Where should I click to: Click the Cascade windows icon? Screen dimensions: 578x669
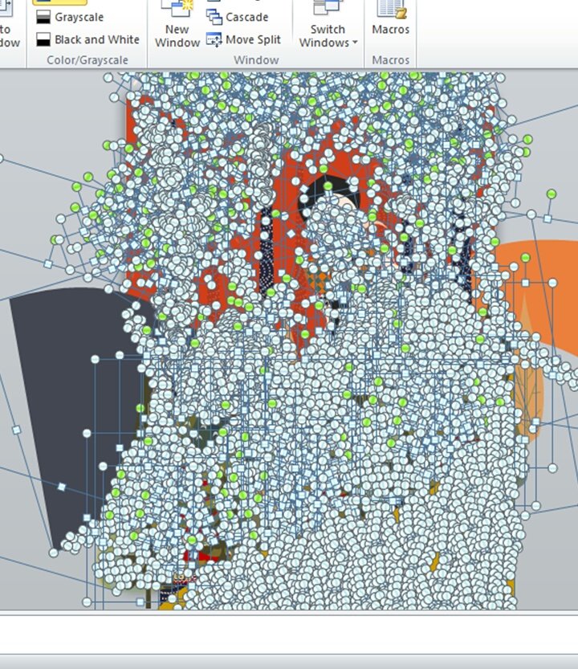click(x=214, y=17)
